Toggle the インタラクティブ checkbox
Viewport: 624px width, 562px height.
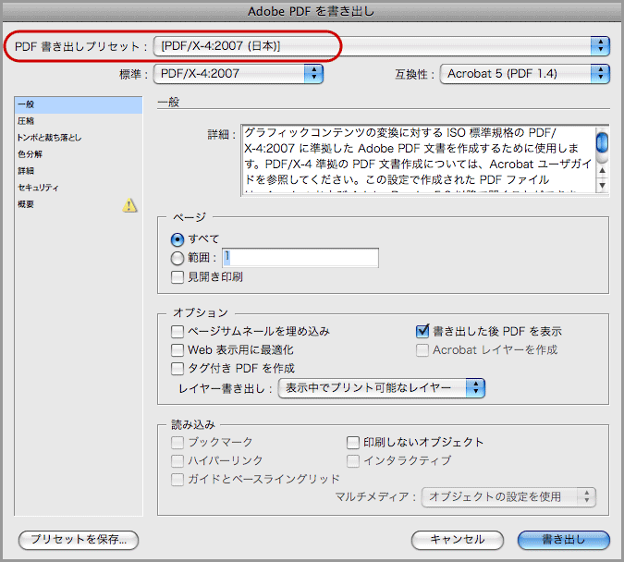[x=353, y=461]
